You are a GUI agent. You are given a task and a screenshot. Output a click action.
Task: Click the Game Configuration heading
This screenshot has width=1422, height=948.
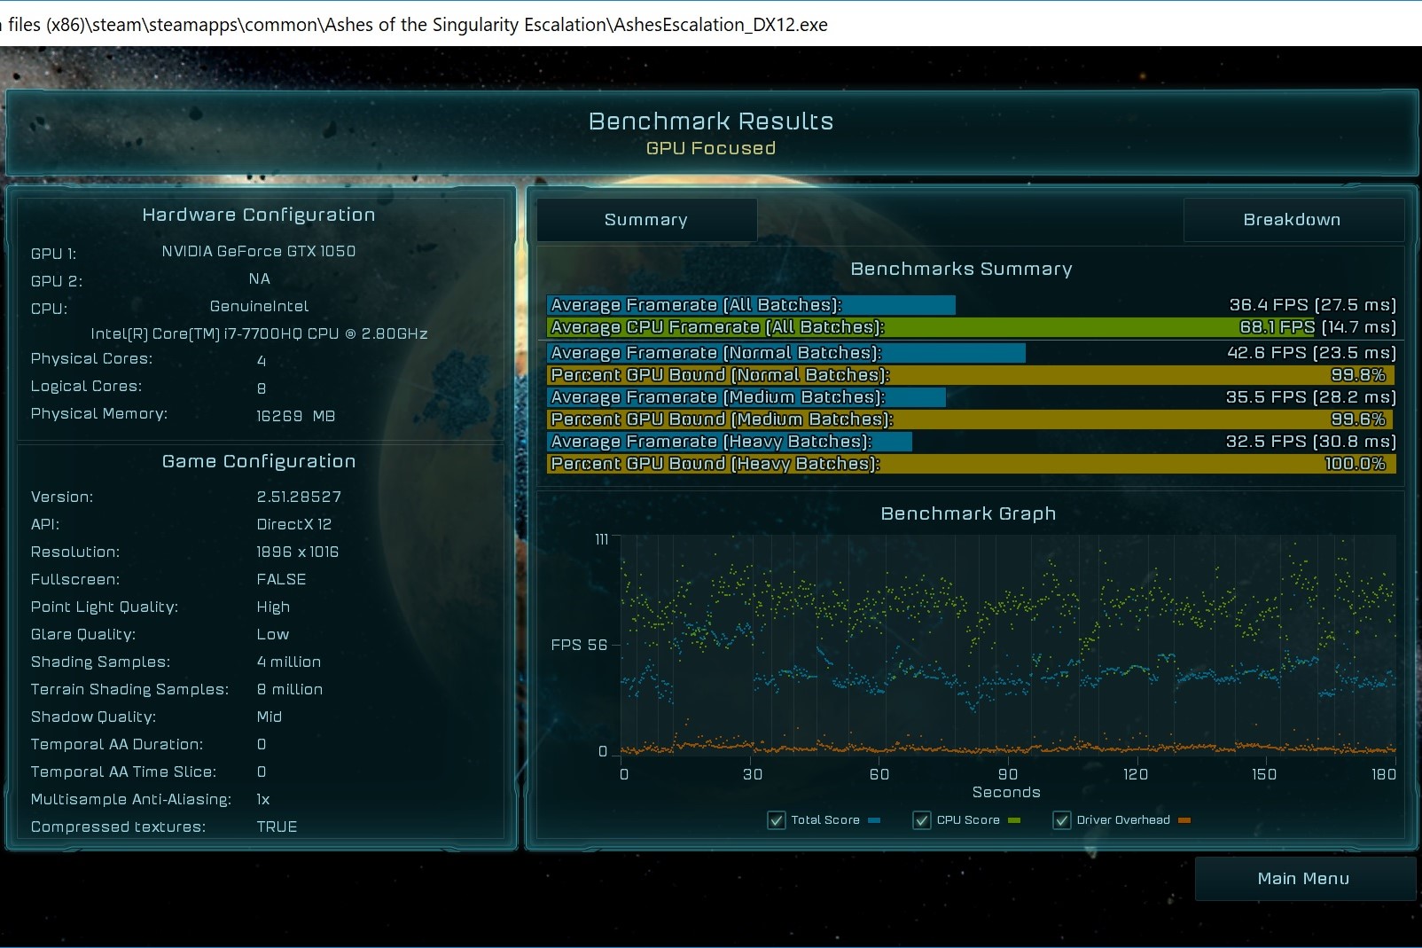259,461
